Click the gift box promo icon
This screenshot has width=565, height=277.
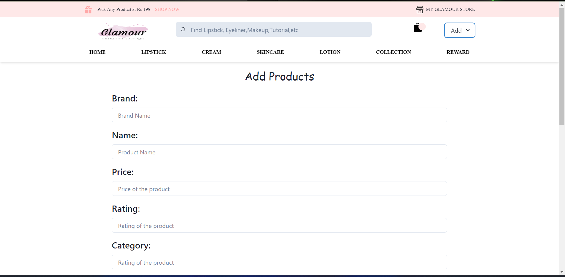(88, 10)
